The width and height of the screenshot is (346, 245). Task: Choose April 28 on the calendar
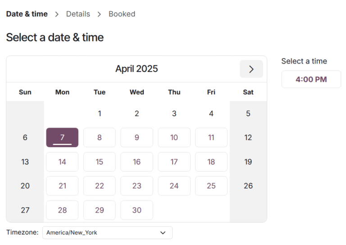62,210
